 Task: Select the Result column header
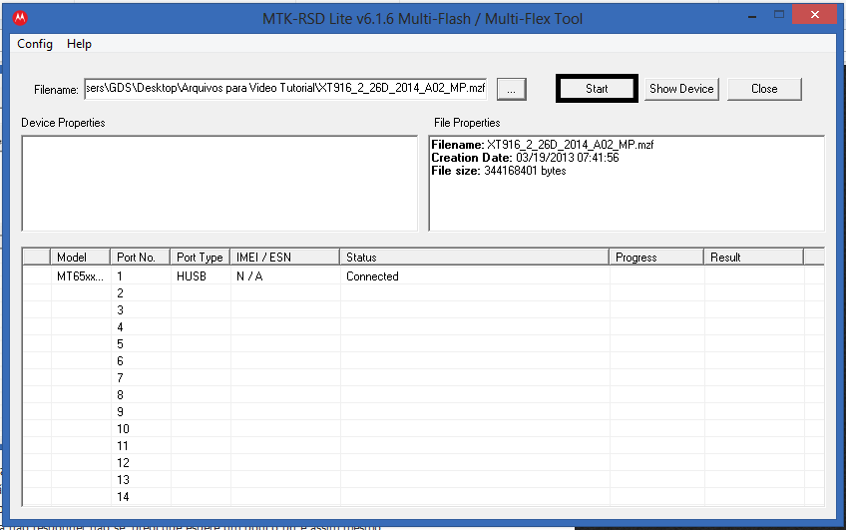754,257
